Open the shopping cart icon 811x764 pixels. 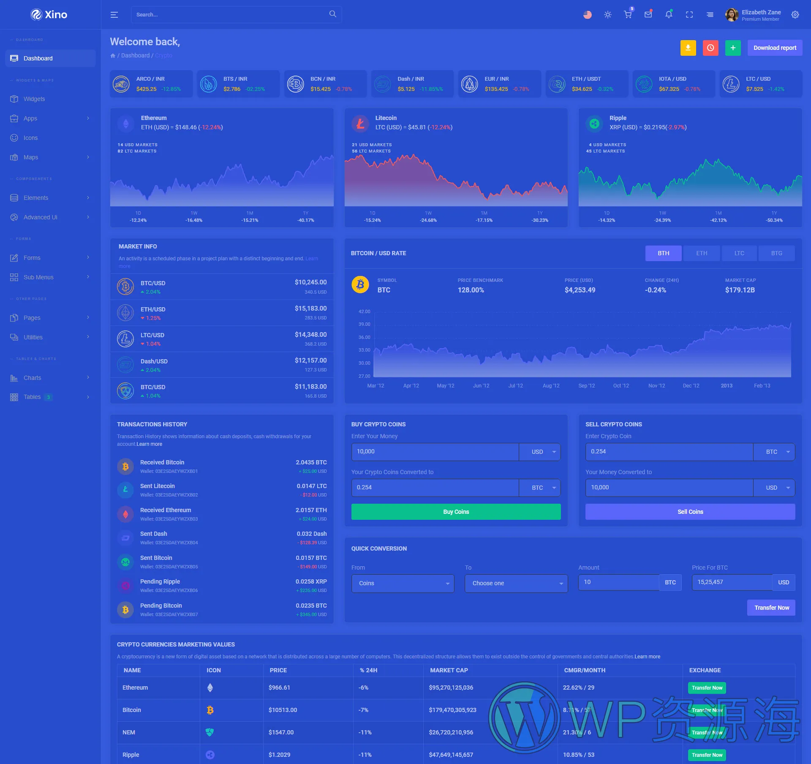(628, 15)
